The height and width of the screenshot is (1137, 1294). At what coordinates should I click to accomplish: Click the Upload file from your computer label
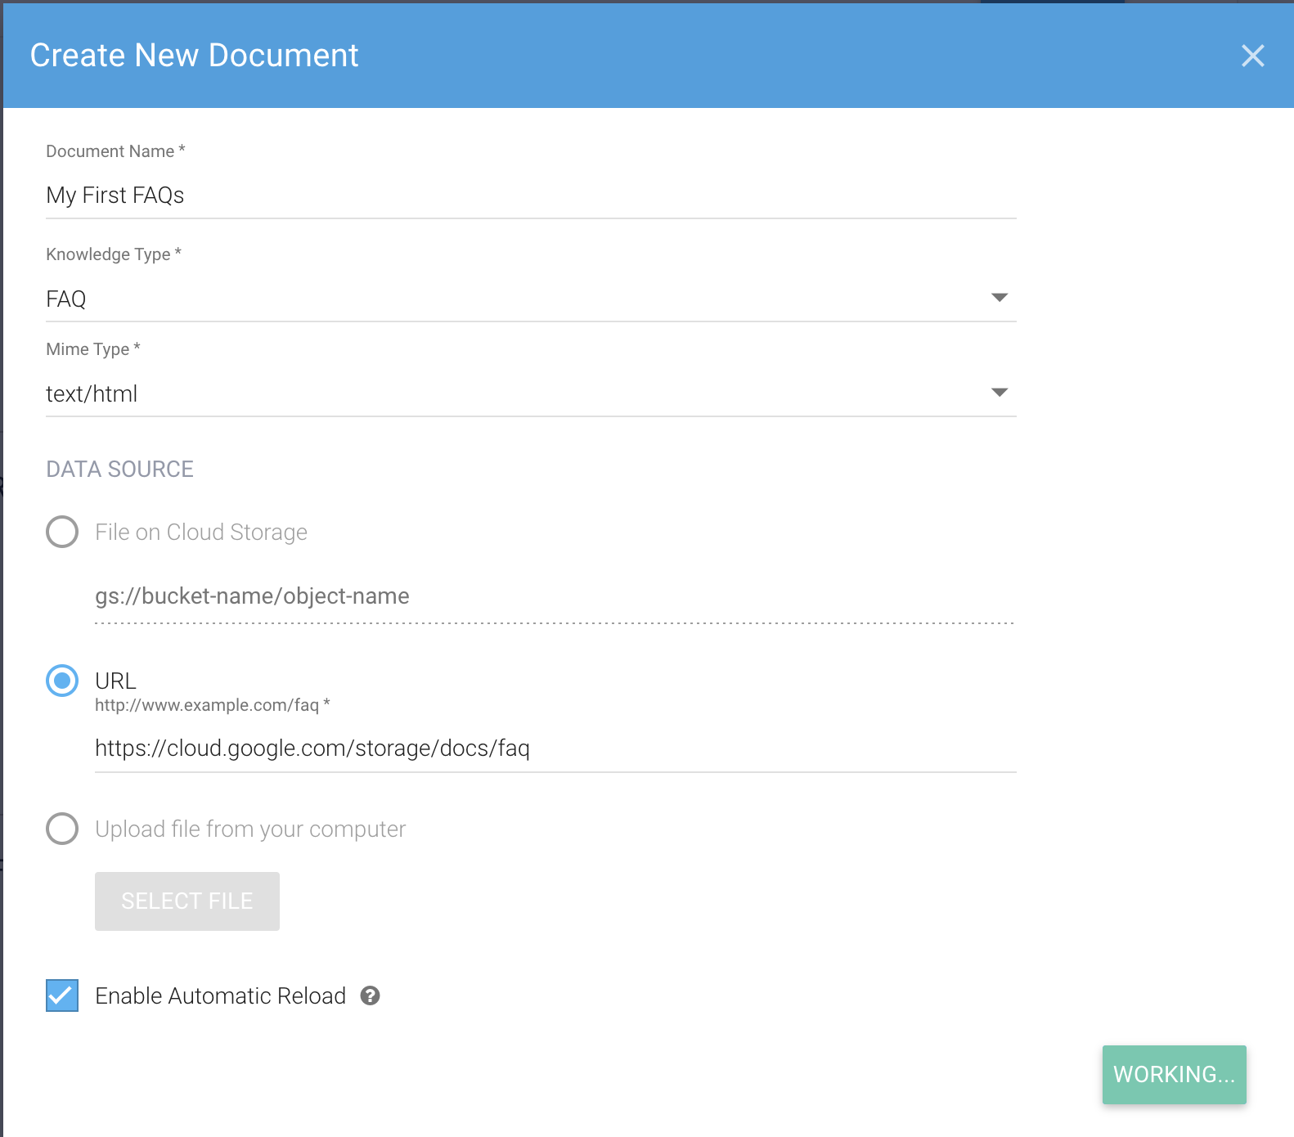250,829
